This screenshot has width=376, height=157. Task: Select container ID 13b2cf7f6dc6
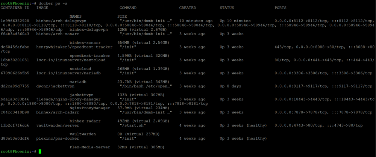(x=15, y=125)
